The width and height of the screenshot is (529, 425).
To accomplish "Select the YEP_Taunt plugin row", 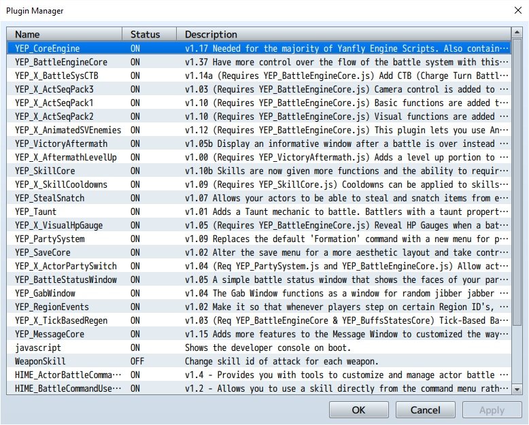I will pos(259,211).
